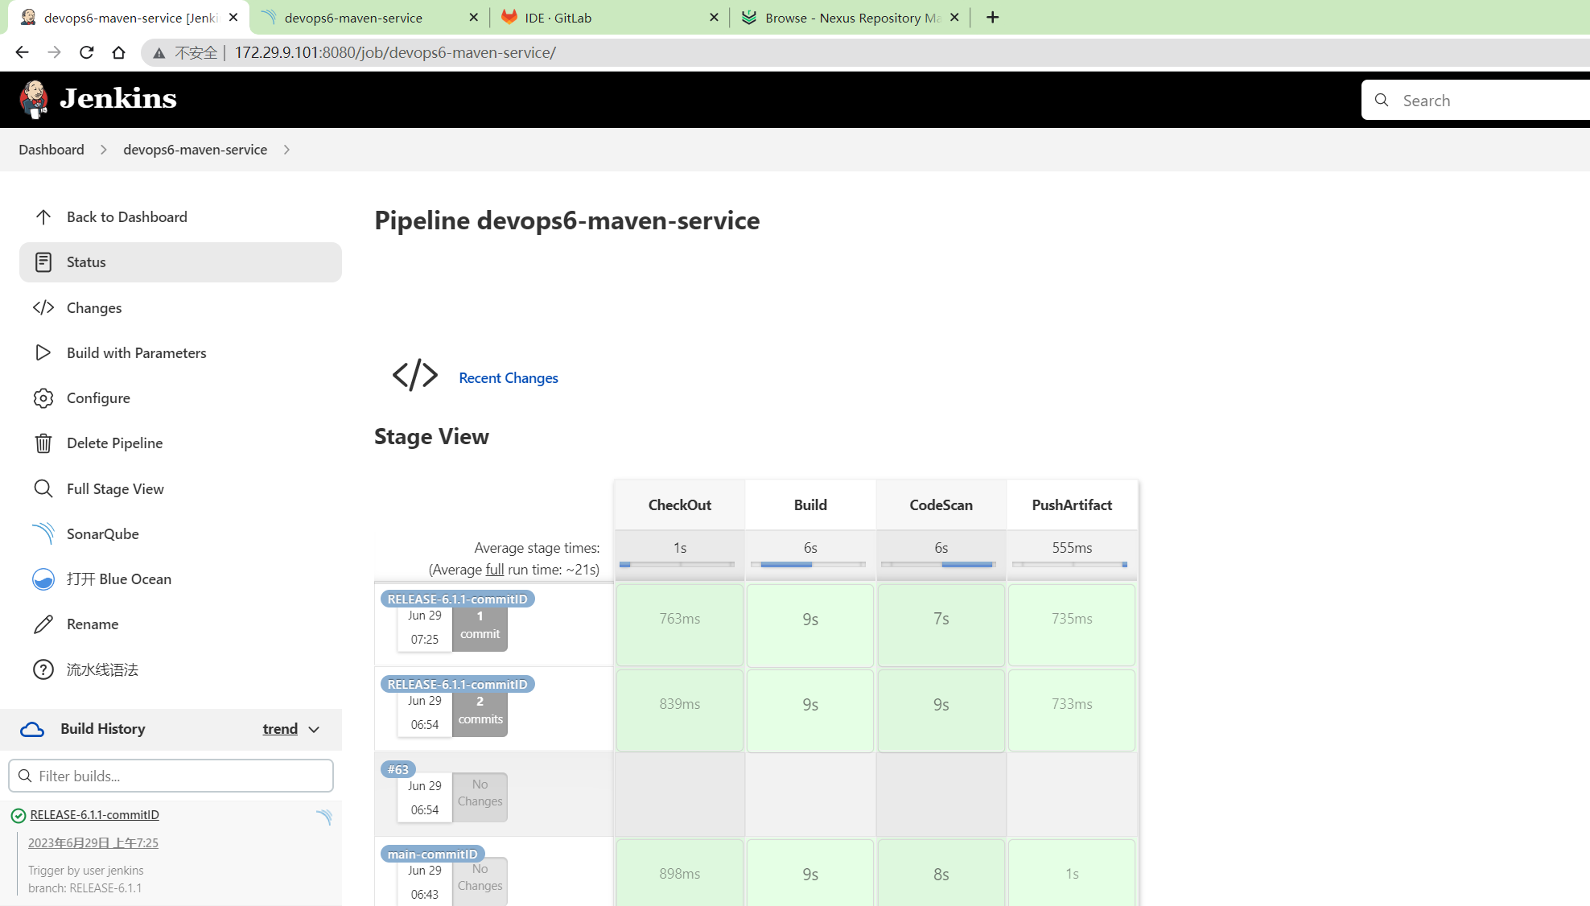Click the browser forward arrow
This screenshot has height=906, width=1590.
(x=54, y=52)
